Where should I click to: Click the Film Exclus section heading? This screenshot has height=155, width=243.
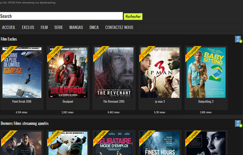pos(9,39)
